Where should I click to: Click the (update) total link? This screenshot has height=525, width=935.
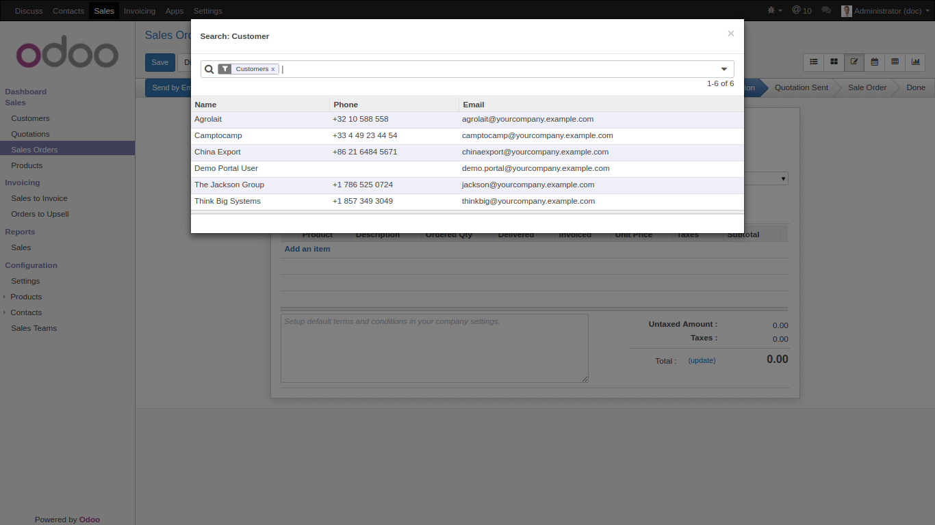702,360
